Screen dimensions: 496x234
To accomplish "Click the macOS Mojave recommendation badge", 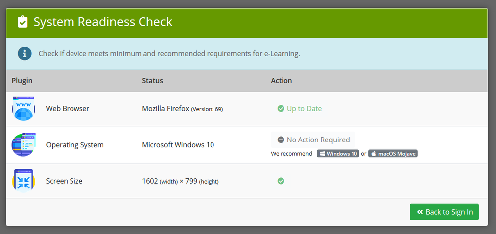I will tap(393, 154).
